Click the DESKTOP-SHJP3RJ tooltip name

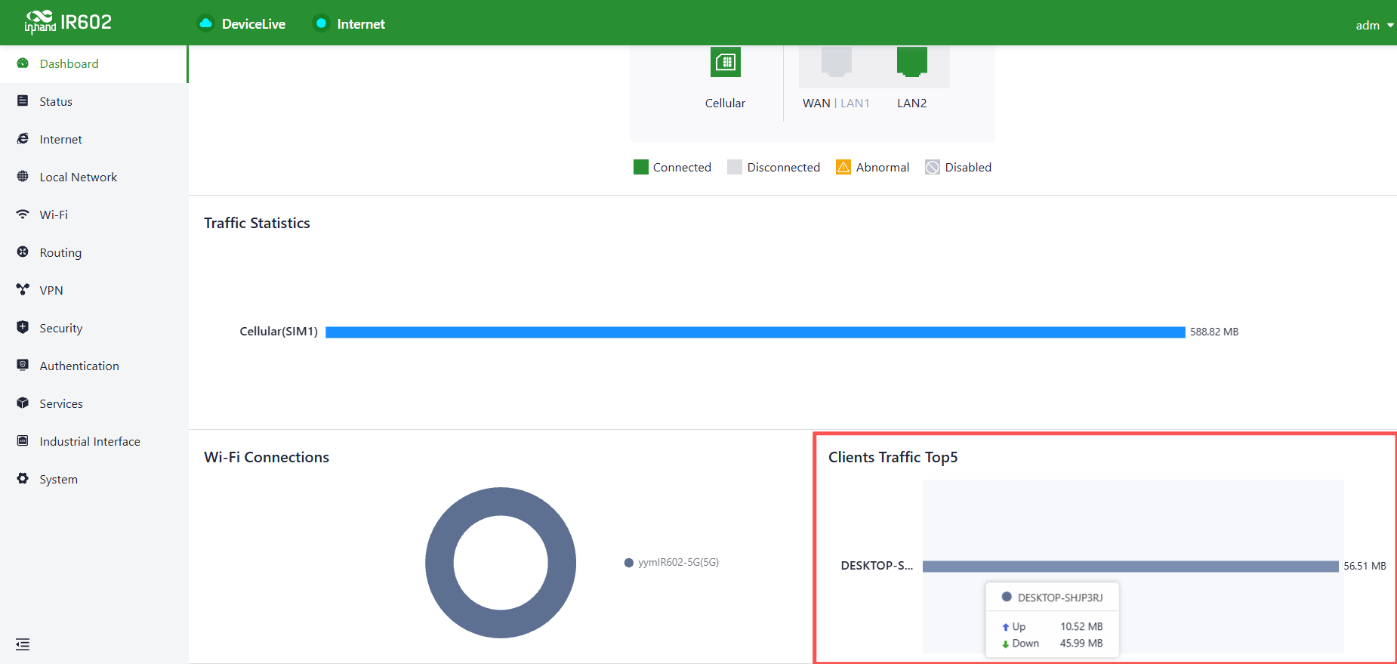coord(1060,598)
